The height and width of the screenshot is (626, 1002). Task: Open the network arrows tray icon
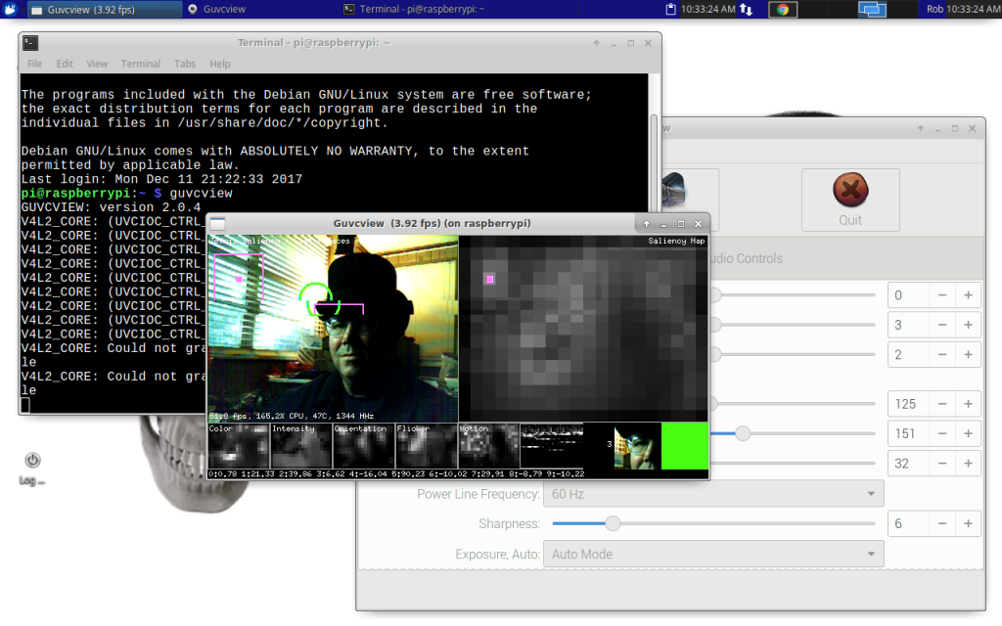click(746, 9)
